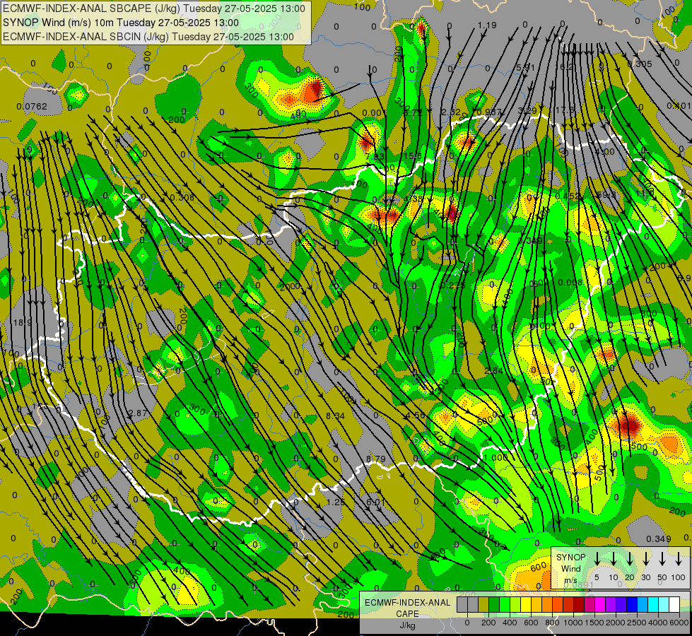The height and width of the screenshot is (636, 692).
Task: Click the 0.275 station value on the map
Action: point(453,285)
